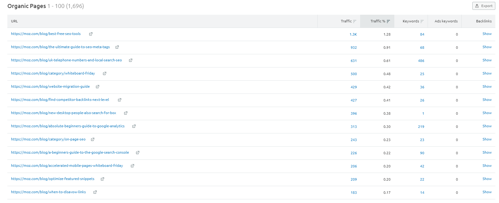Click traffic percent value 0.91
The width and height of the screenshot is (499, 203).
[387, 48]
